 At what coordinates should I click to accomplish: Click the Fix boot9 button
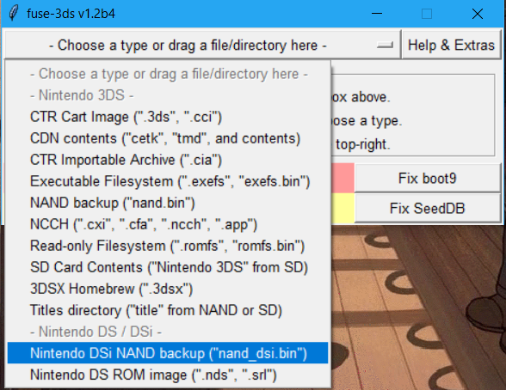click(427, 178)
